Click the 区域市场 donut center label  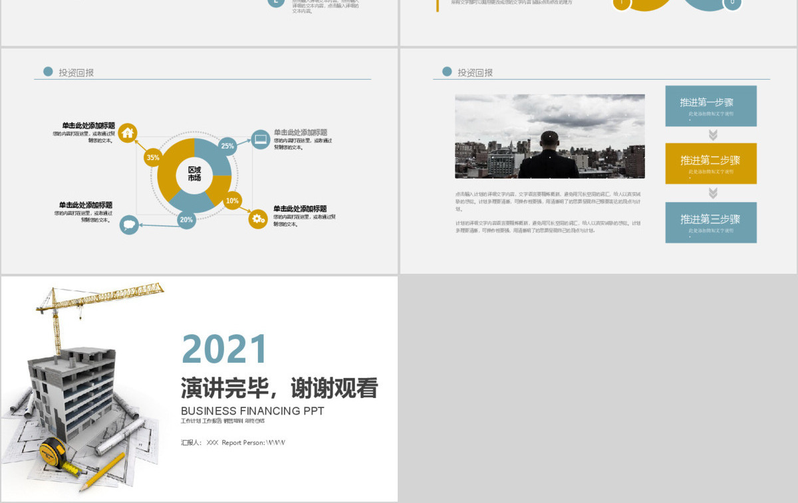click(x=194, y=174)
